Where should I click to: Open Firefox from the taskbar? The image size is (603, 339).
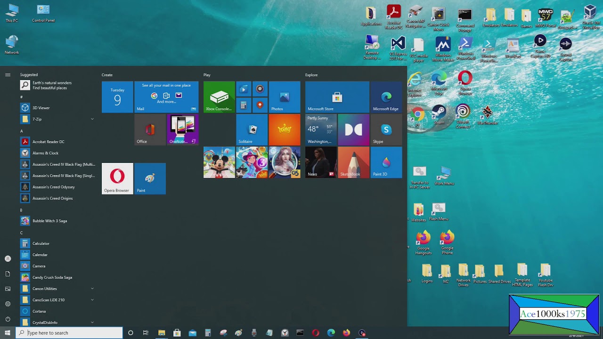pyautogui.click(x=347, y=333)
